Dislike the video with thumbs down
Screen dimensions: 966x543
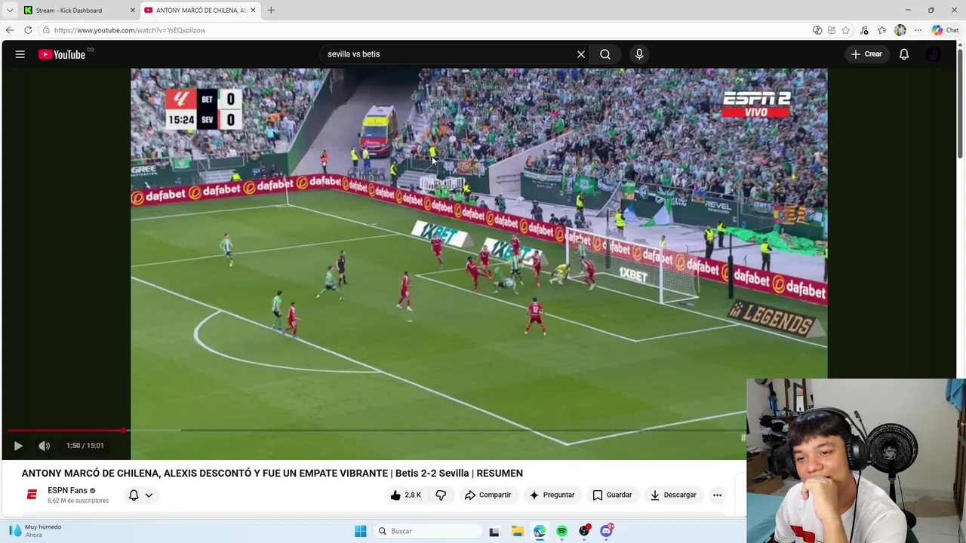pyautogui.click(x=441, y=495)
